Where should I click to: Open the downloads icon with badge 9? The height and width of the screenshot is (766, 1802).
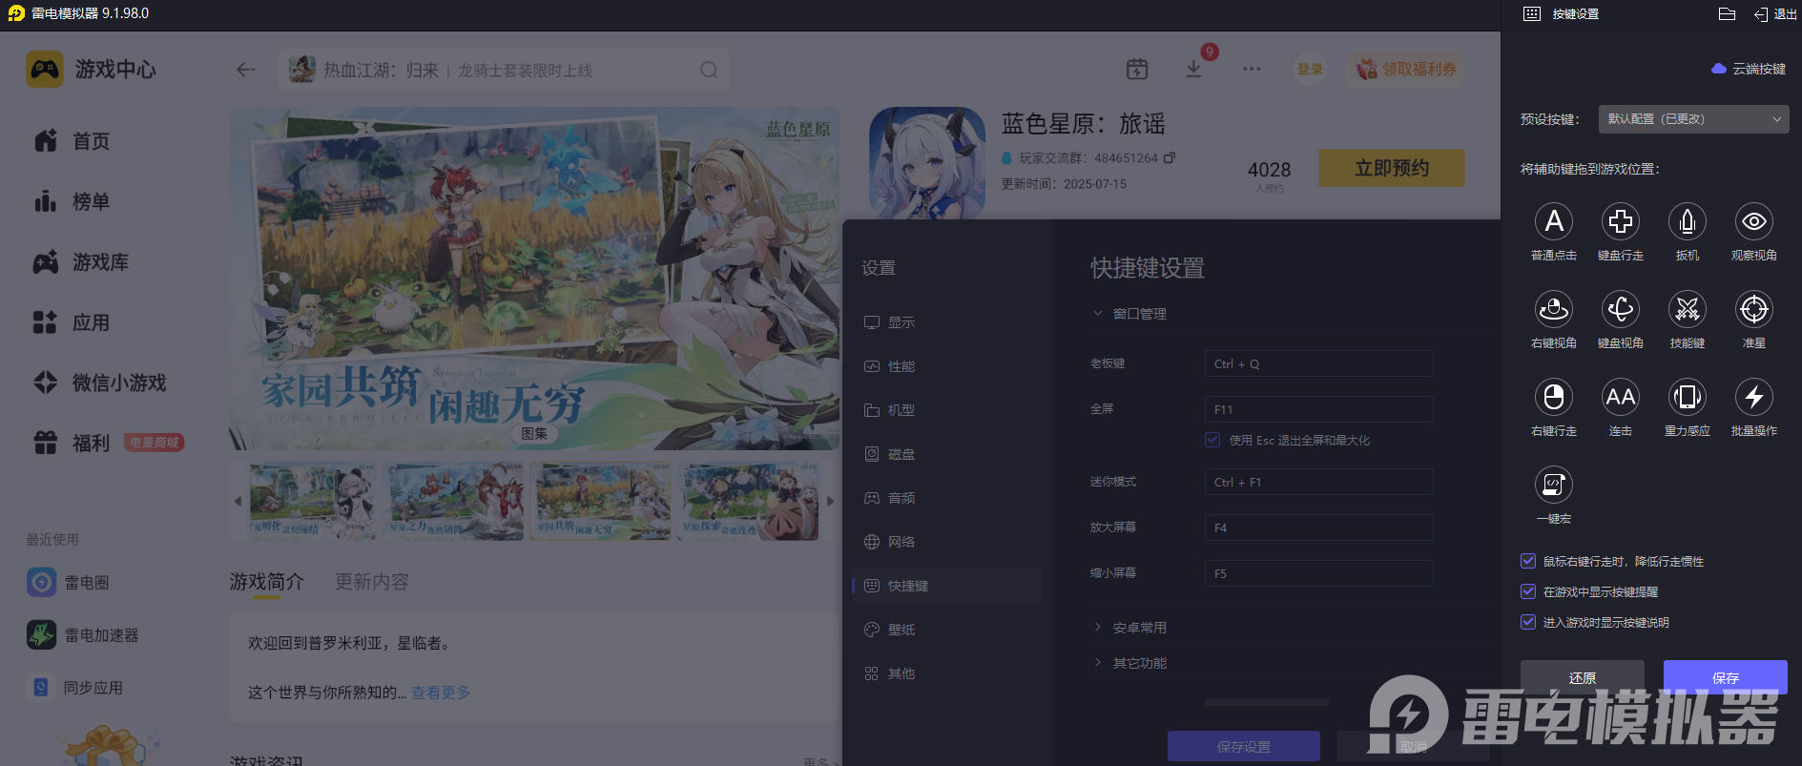point(1193,69)
